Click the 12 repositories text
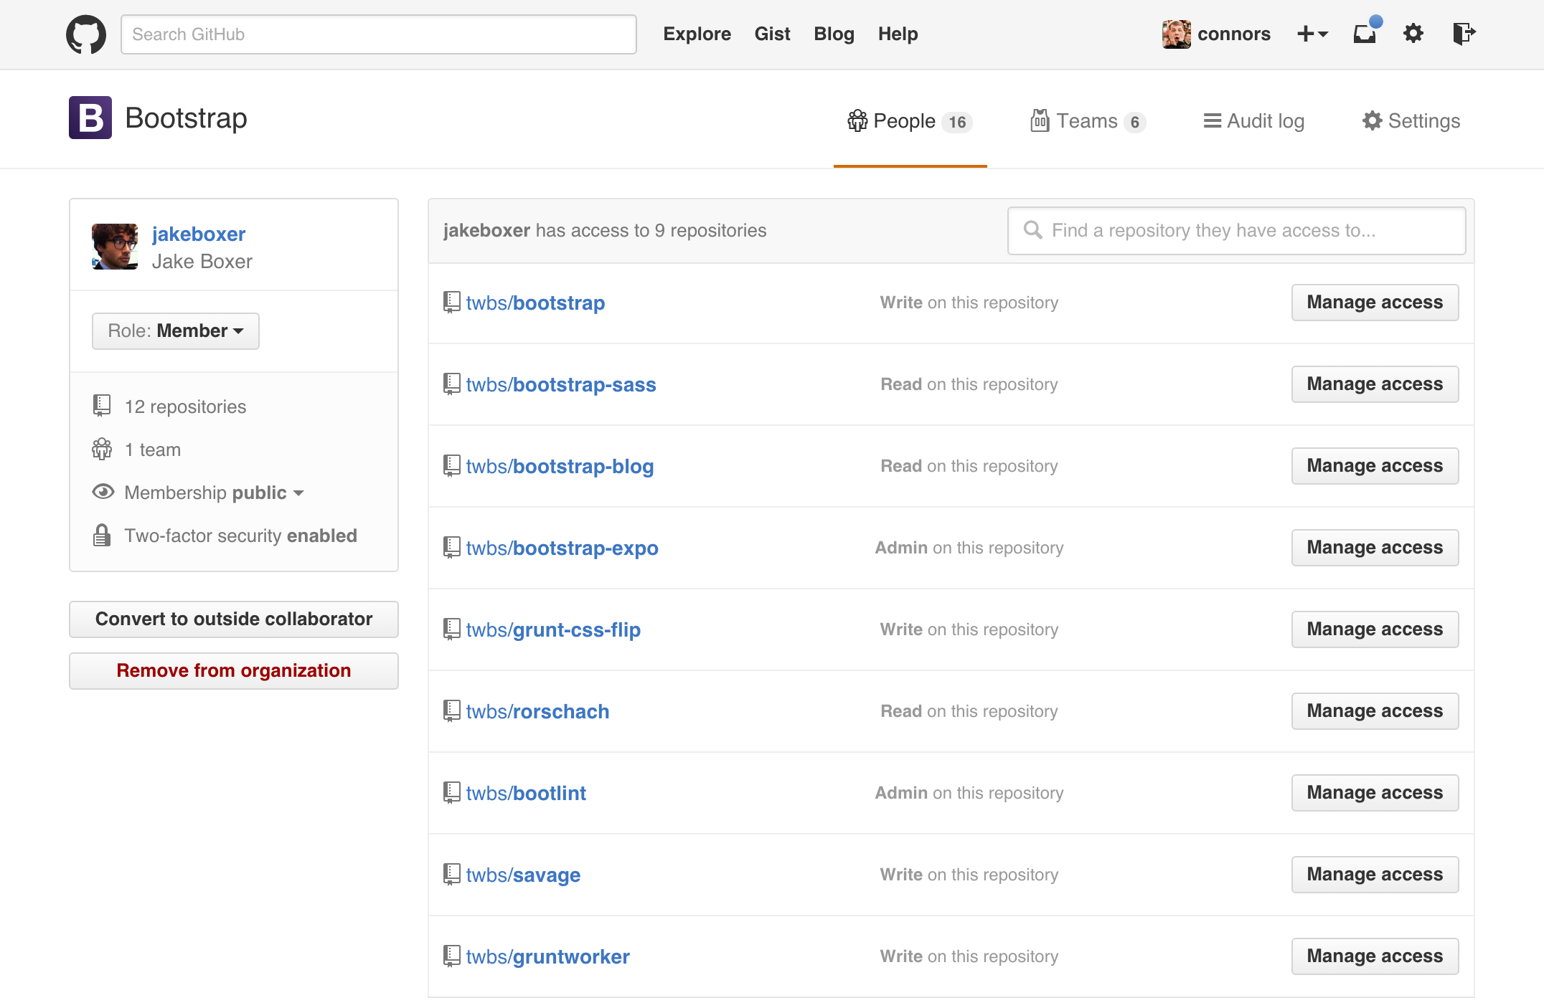The width and height of the screenshot is (1544, 1008). pyautogui.click(x=185, y=406)
